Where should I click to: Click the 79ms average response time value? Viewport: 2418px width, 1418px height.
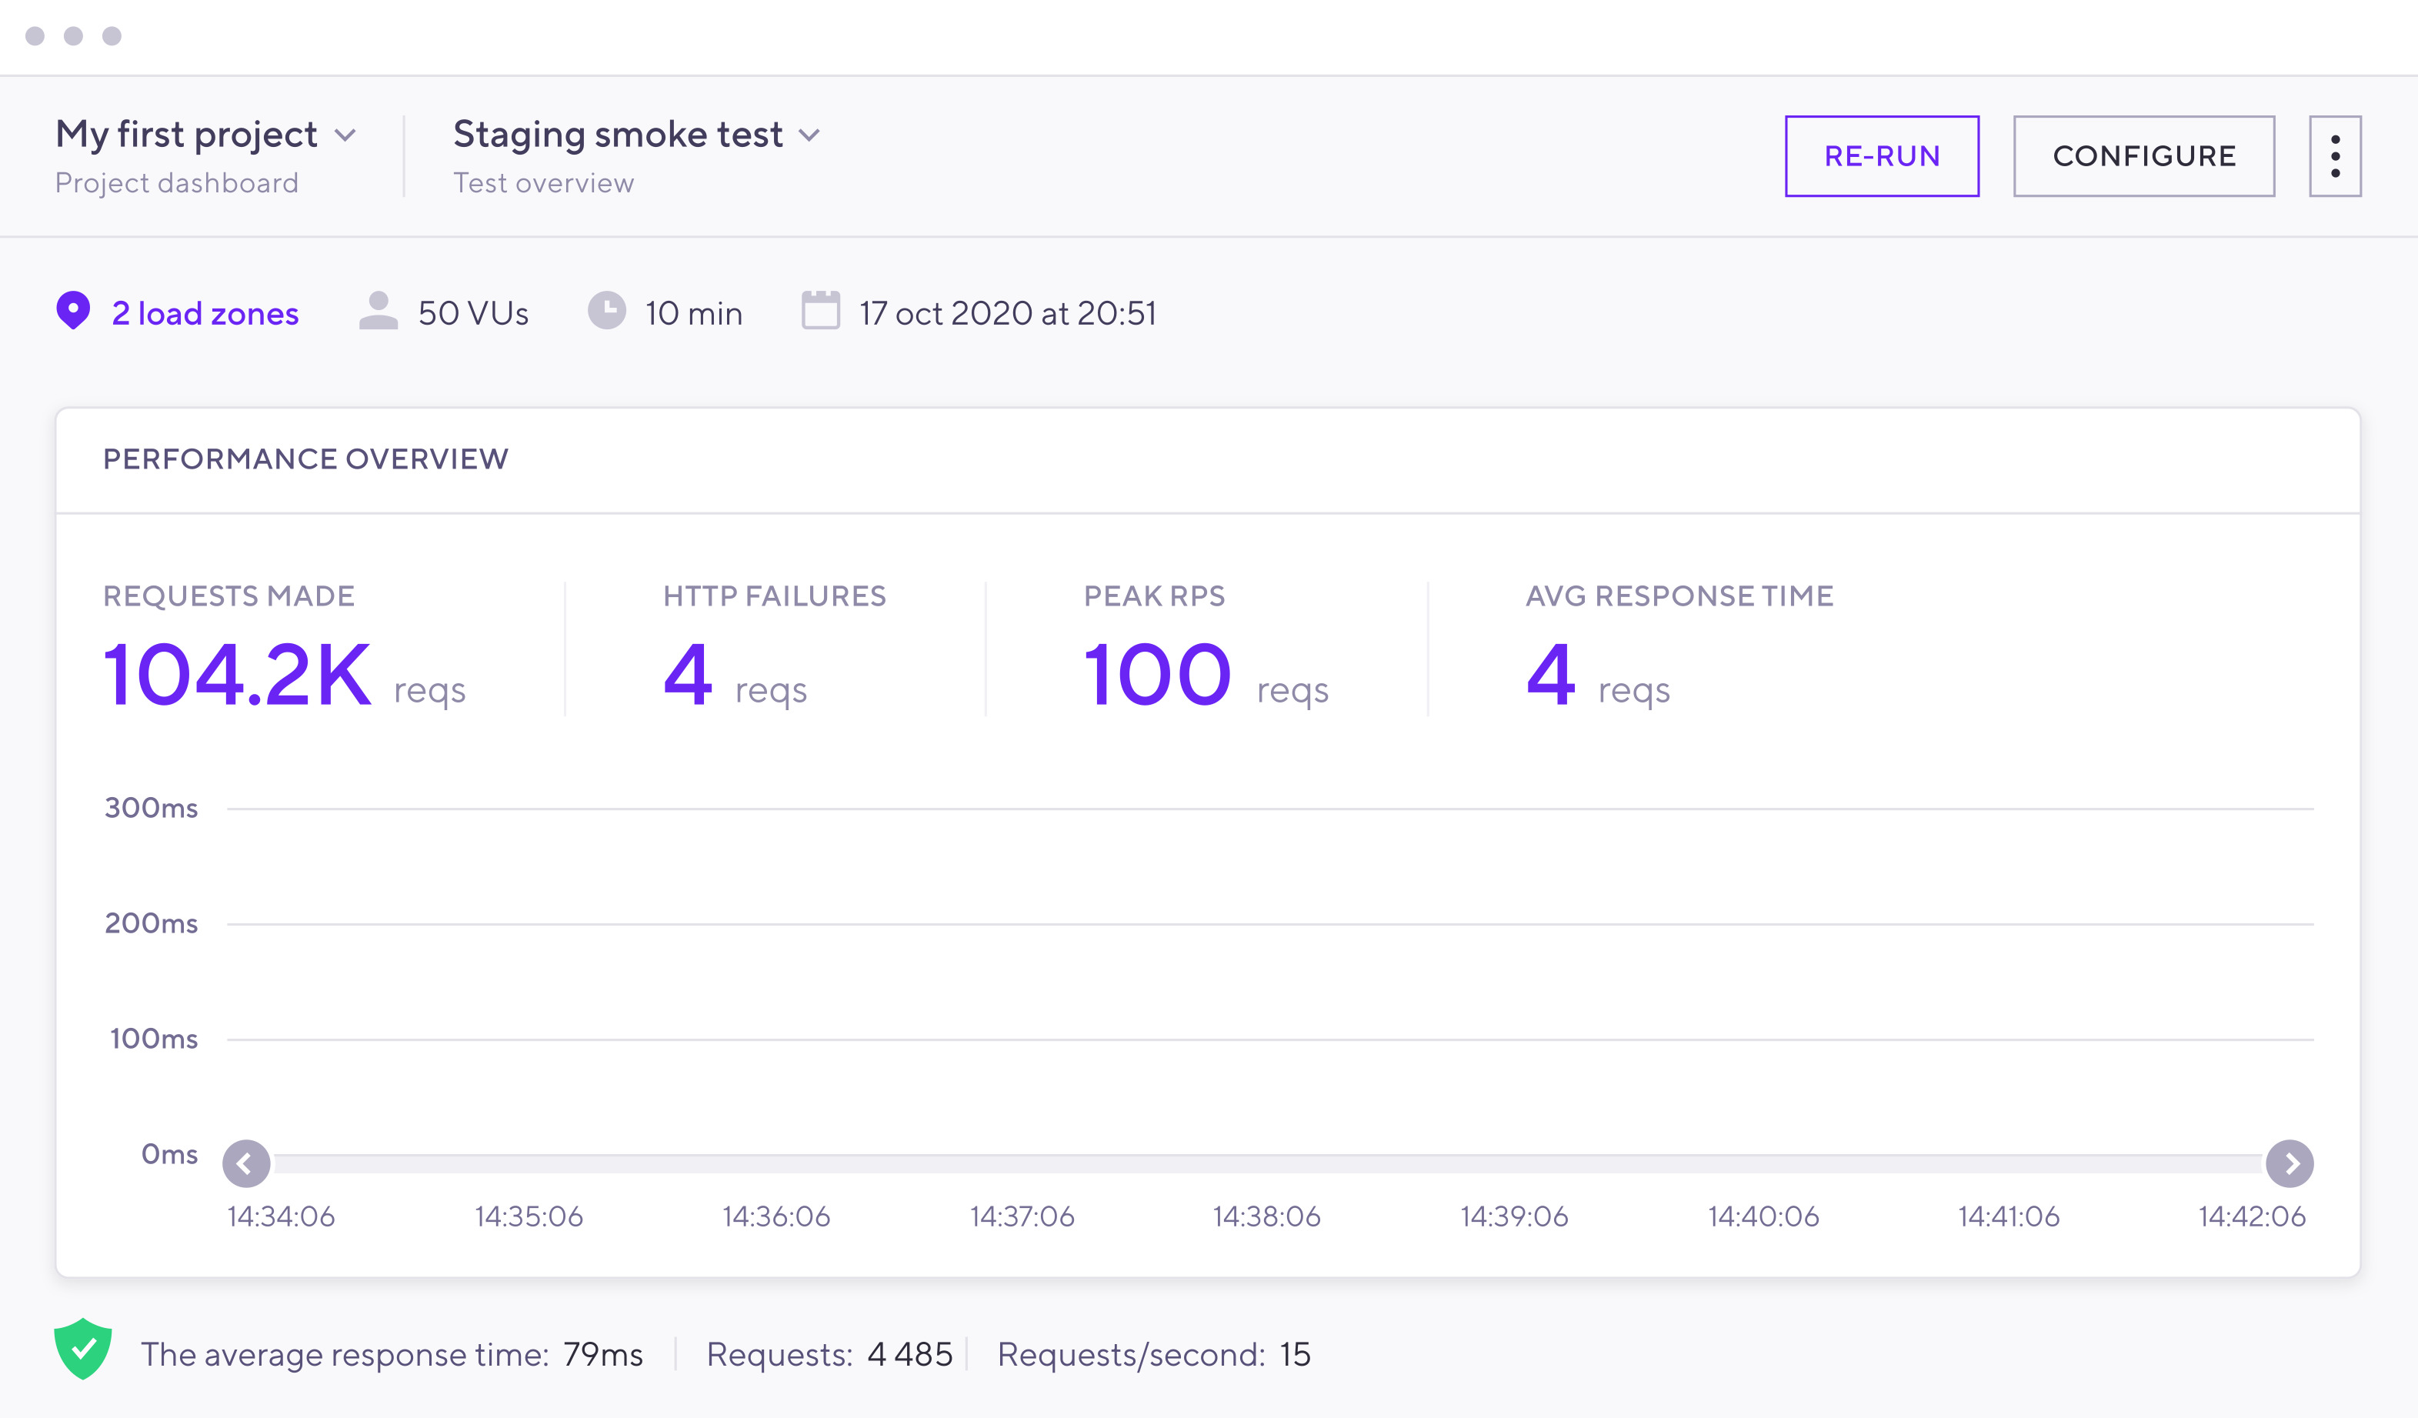(x=602, y=1355)
